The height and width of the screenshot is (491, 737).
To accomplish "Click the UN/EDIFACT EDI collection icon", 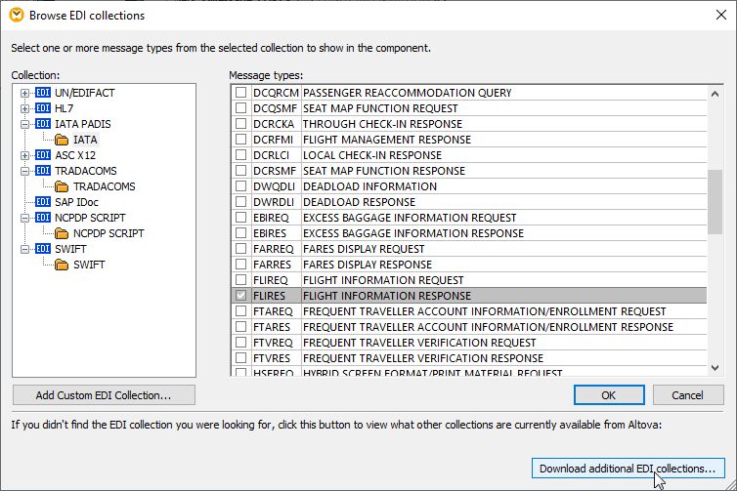I will (x=43, y=93).
